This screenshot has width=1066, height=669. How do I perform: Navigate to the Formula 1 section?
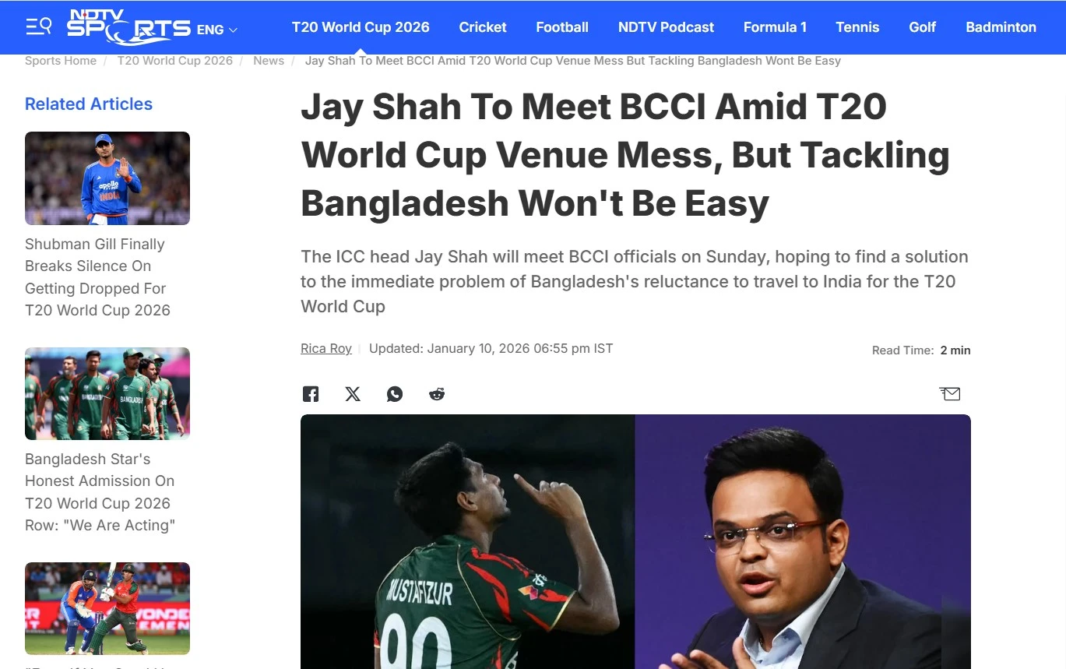775,27
